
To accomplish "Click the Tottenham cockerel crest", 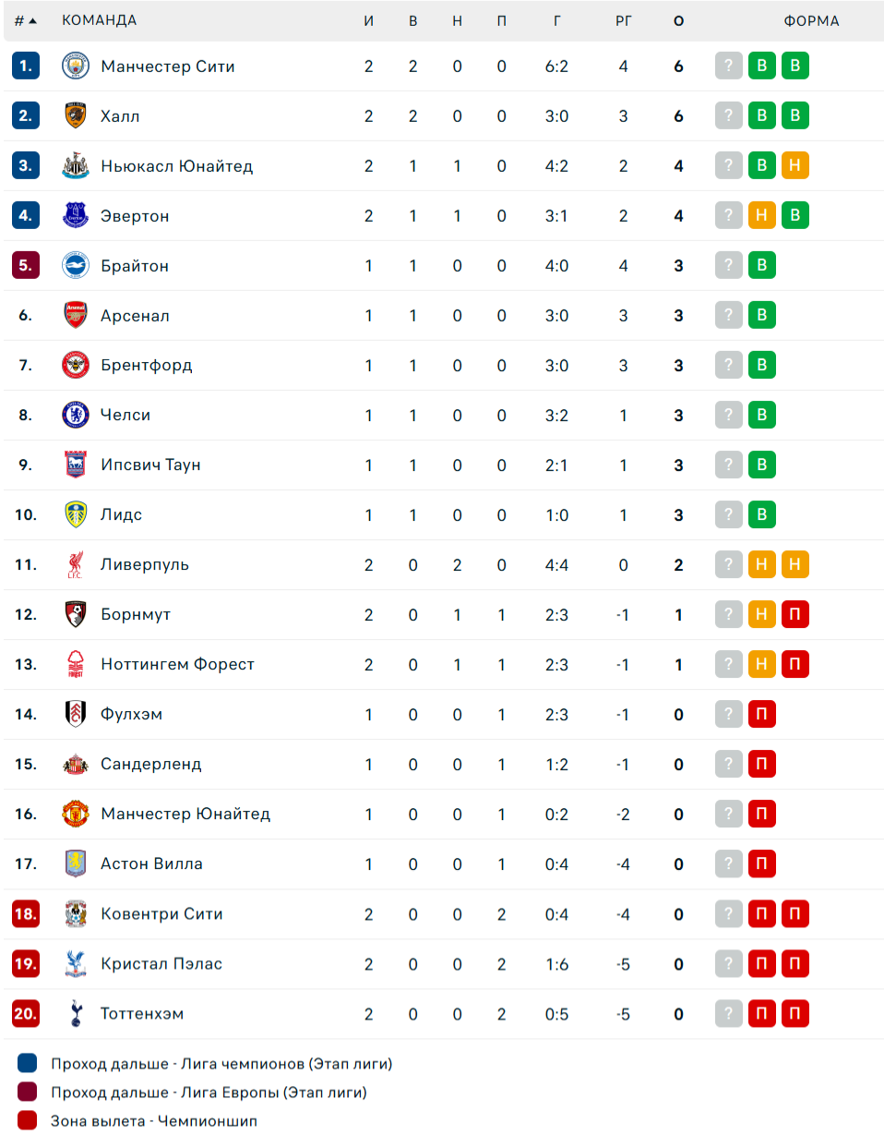I will [x=75, y=1013].
